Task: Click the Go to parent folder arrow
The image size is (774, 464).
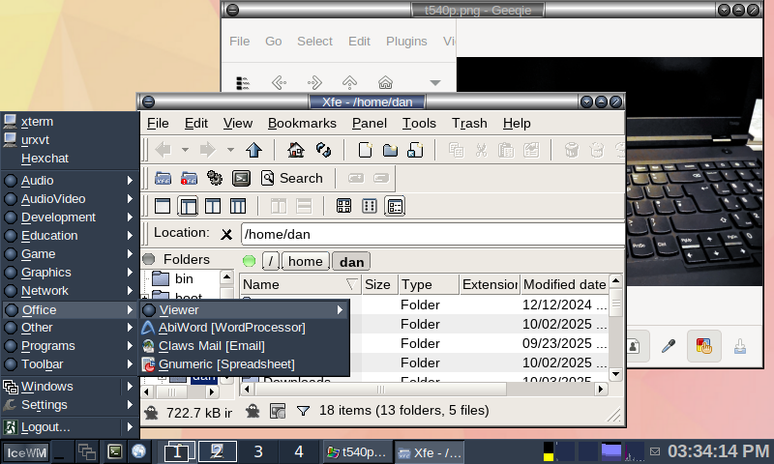Action: tap(253, 150)
